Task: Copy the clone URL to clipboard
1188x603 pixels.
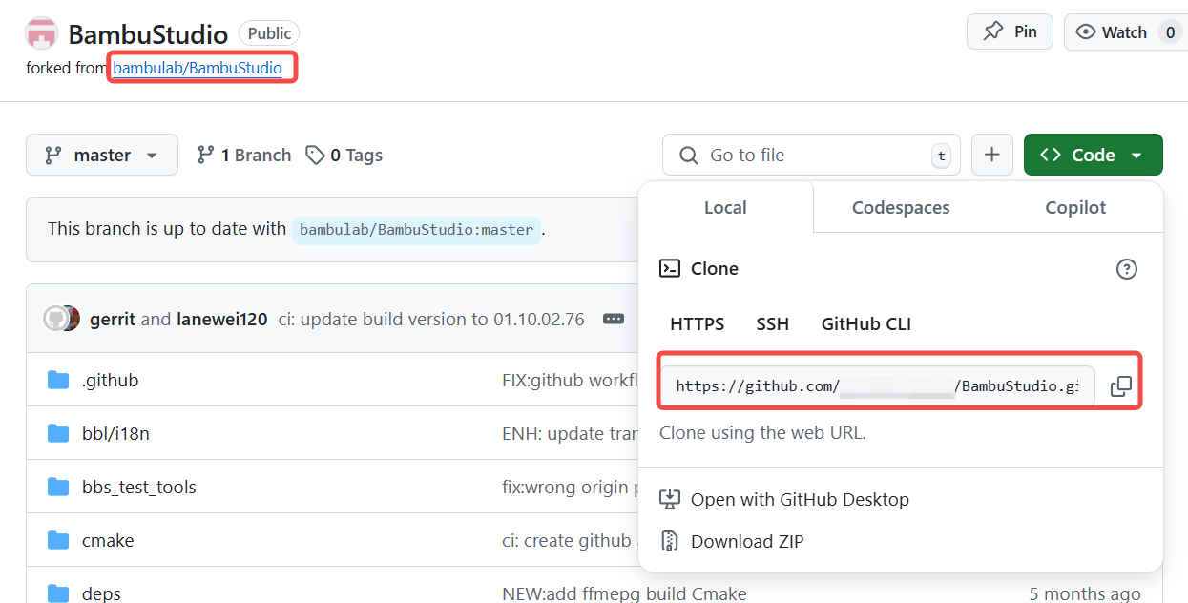Action: click(x=1121, y=385)
